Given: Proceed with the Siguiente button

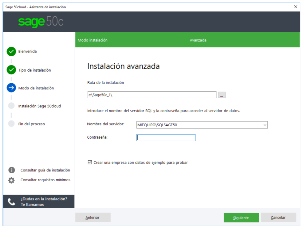Looking at the screenshot, I should [x=241, y=218].
